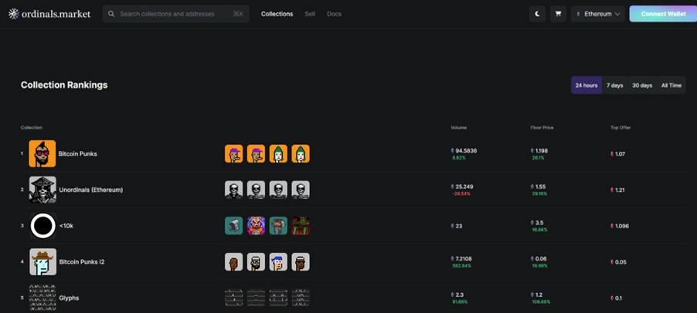Click top offer value 1.096
697x313 pixels.
pos(622,226)
